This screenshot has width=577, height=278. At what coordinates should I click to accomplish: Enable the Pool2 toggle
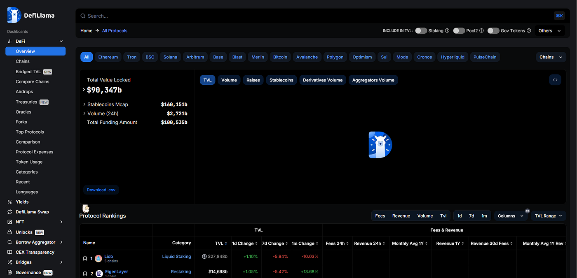(x=459, y=31)
